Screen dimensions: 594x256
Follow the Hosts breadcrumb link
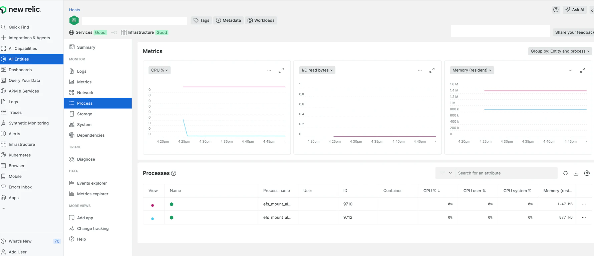tap(74, 10)
